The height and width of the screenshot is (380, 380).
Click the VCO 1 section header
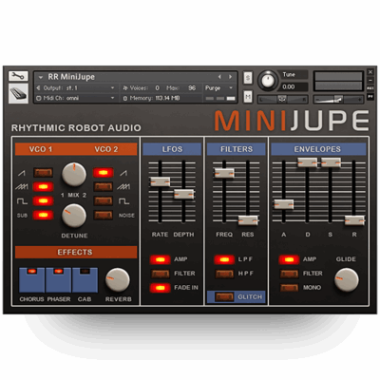[41, 149]
